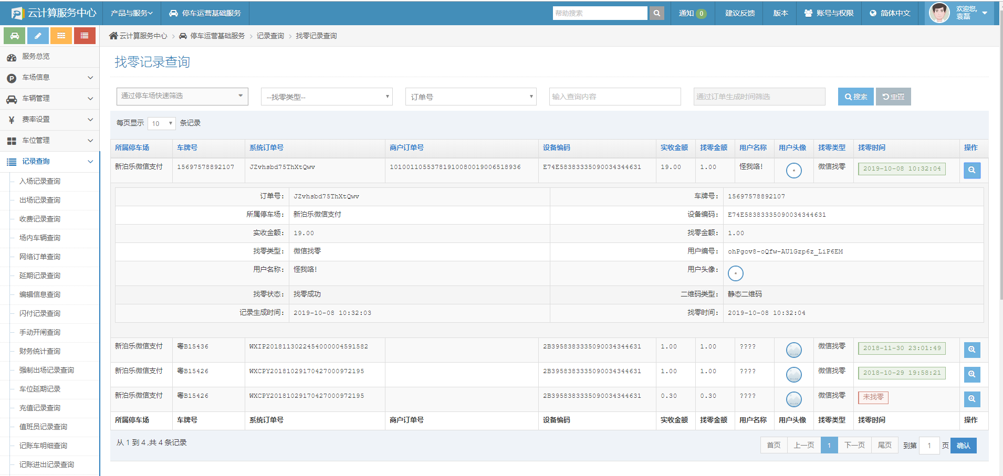Click the orange grid view icon
Image resolution: width=1003 pixels, height=476 pixels.
[61, 35]
